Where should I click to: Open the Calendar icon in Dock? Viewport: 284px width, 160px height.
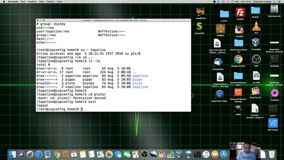74,155
